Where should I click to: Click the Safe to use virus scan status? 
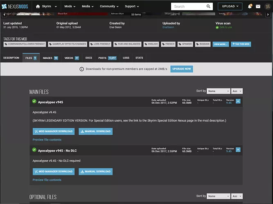(224, 27)
